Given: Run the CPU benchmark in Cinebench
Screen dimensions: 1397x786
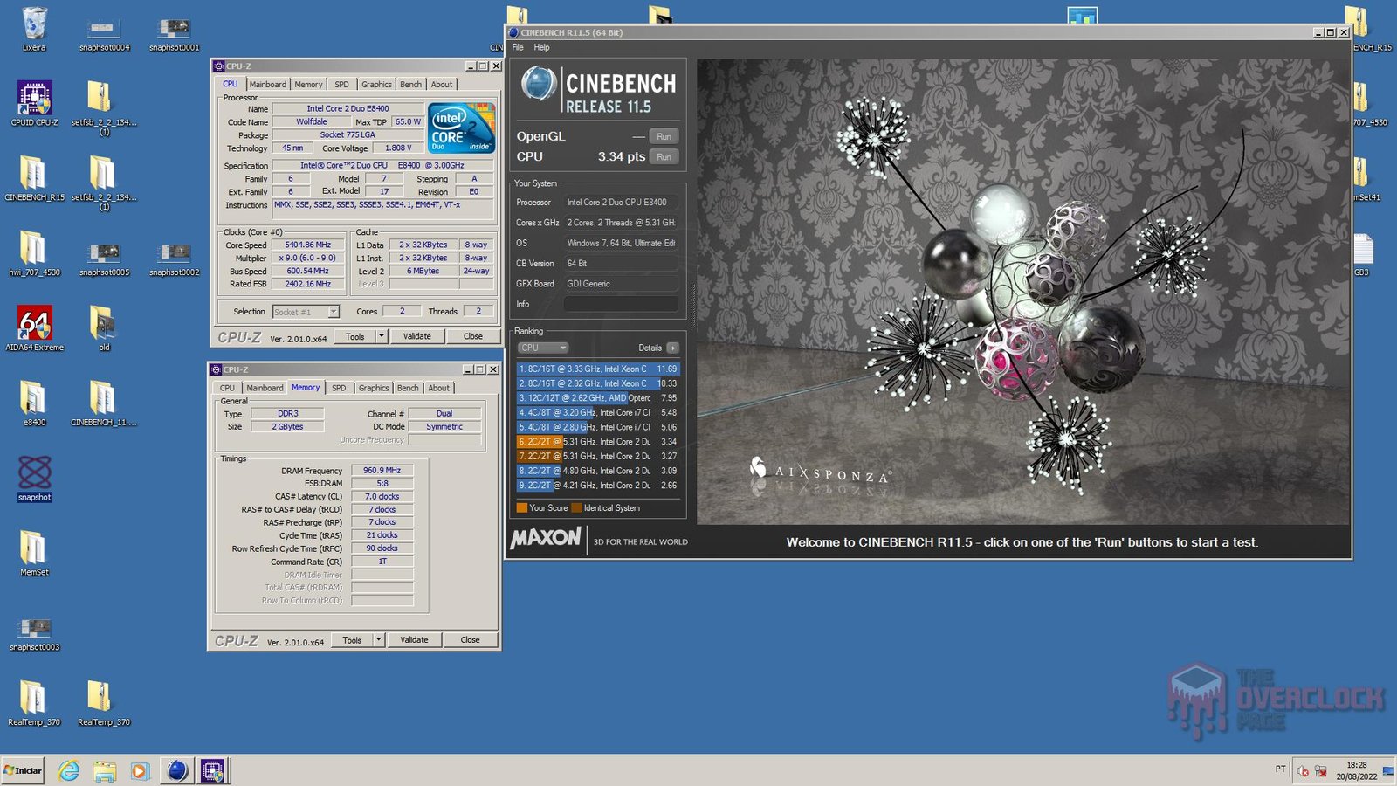Looking at the screenshot, I should [663, 157].
